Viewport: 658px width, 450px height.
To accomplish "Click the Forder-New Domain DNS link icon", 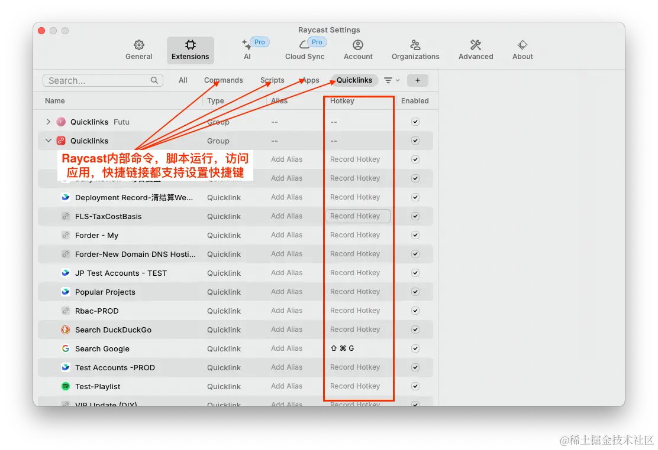I will (x=66, y=254).
